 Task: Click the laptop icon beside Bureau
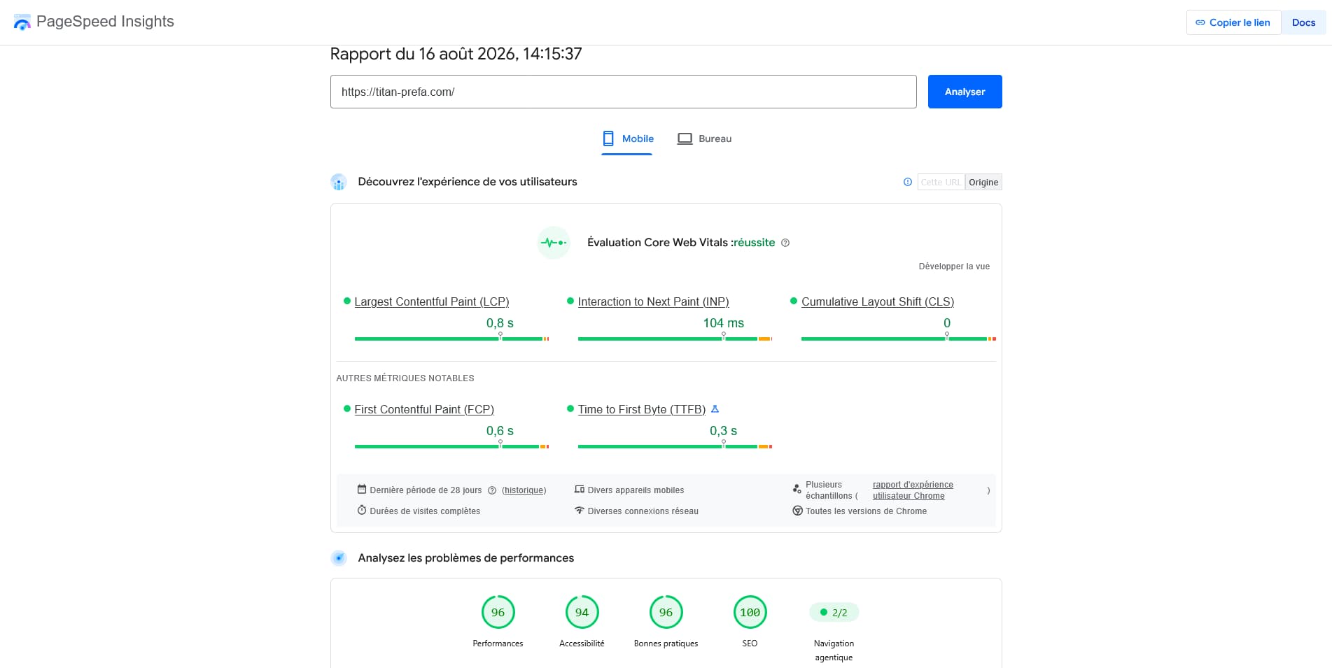685,138
